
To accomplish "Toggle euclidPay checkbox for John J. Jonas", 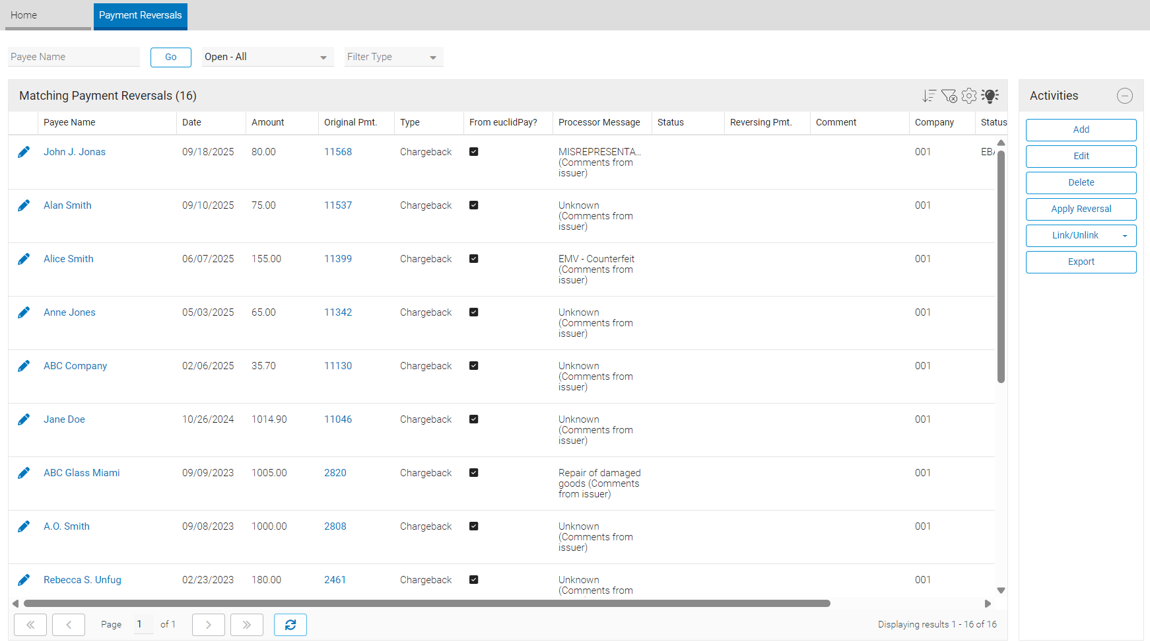I will (473, 152).
